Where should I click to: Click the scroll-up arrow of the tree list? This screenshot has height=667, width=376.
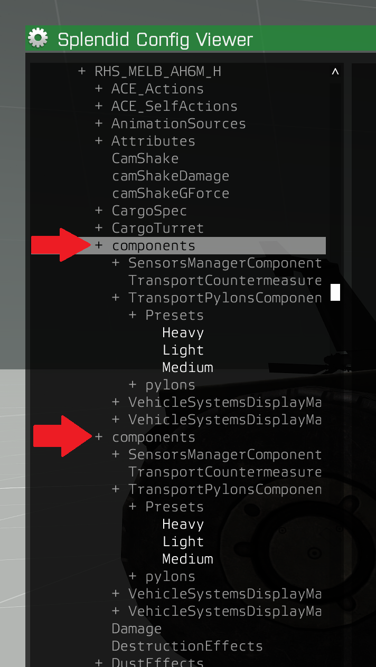(x=335, y=72)
